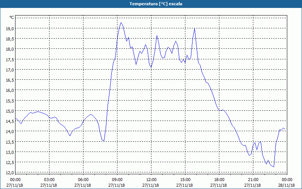Click the 13,0 y-axis value

pyautogui.click(x=10, y=152)
